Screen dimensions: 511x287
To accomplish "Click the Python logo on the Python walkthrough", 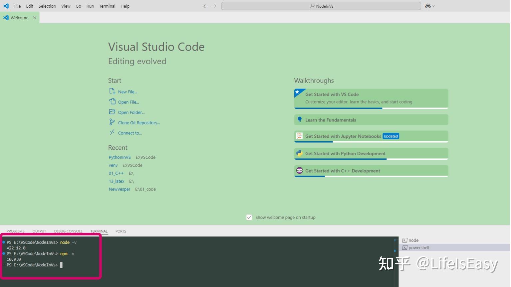I will (x=299, y=153).
